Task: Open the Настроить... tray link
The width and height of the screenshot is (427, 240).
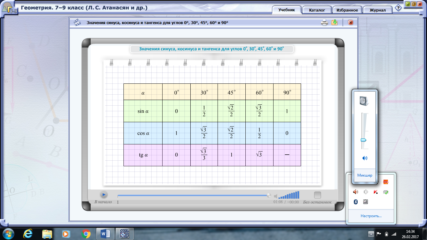Action: pos(371,216)
